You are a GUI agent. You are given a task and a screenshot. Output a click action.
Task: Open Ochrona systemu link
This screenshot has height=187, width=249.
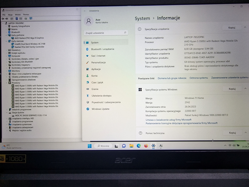(x=199, y=78)
